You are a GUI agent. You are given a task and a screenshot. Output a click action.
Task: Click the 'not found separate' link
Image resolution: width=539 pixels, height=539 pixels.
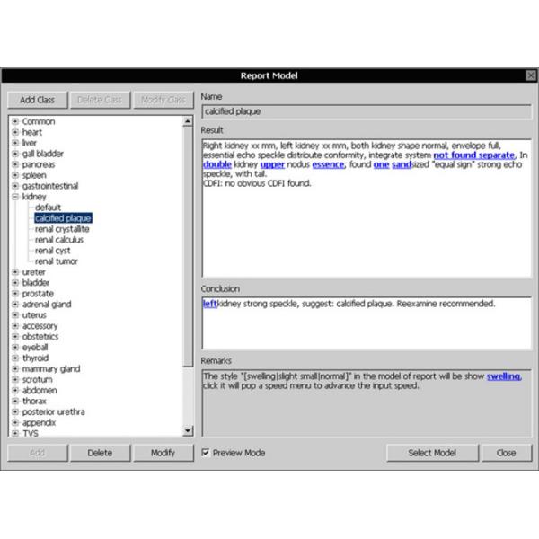(474, 155)
